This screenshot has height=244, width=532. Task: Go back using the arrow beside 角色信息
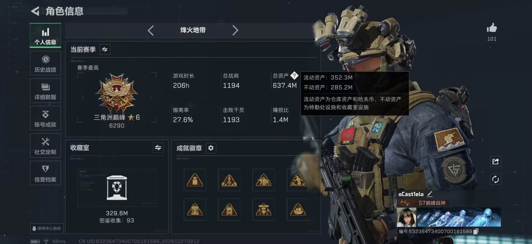35,11
